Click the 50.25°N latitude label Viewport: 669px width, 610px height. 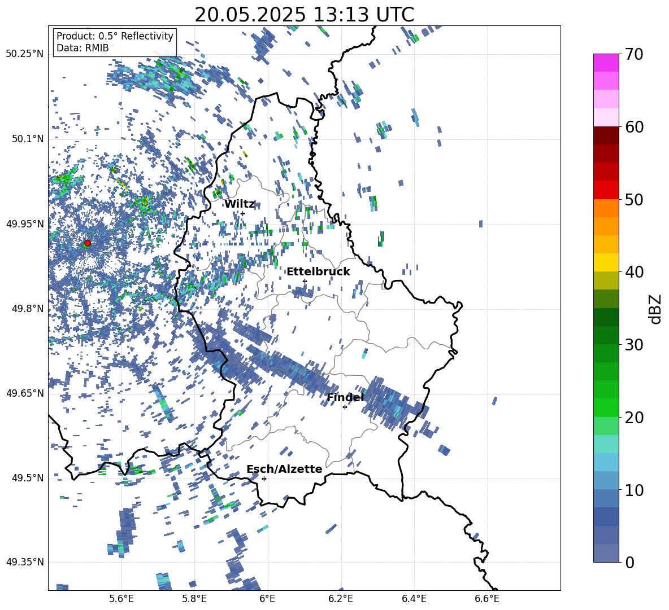pyautogui.click(x=25, y=54)
